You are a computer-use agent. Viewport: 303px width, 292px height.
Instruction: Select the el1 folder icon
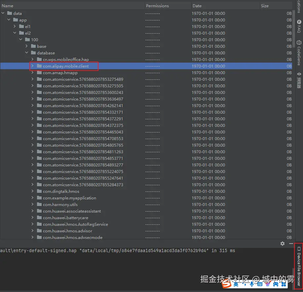click(21, 26)
